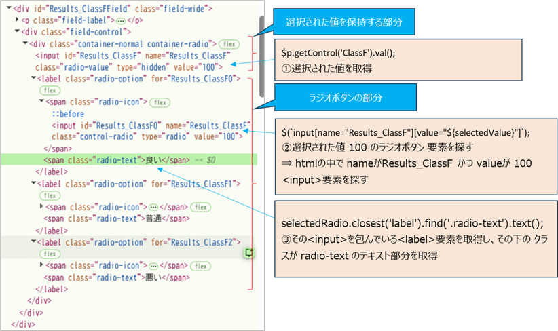This screenshot has height=331, width=558.
Task: Collapse the Results_ClassFField div node
Action: [x=8, y=9]
